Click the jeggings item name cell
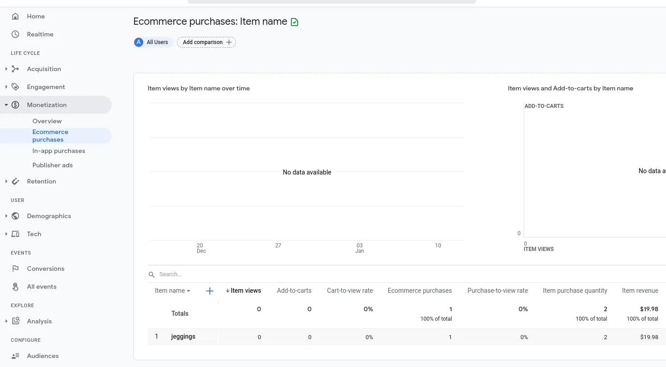 tap(183, 336)
